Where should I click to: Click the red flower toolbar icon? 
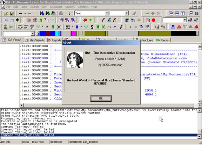(x=85, y=20)
